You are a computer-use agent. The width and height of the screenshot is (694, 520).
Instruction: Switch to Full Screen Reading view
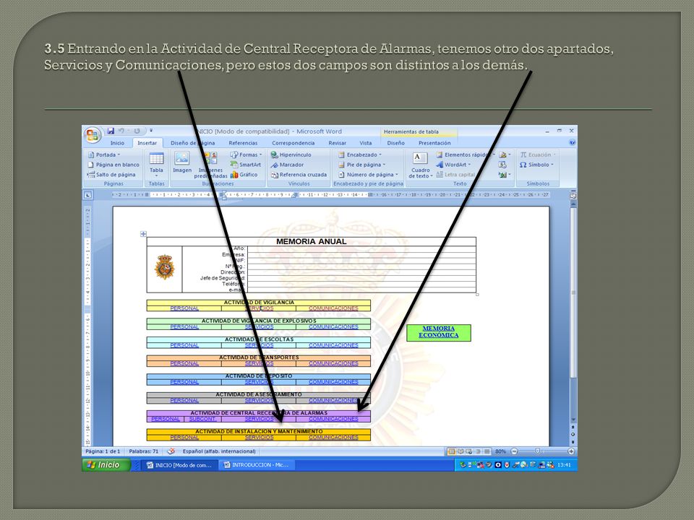pyautogui.click(x=460, y=451)
